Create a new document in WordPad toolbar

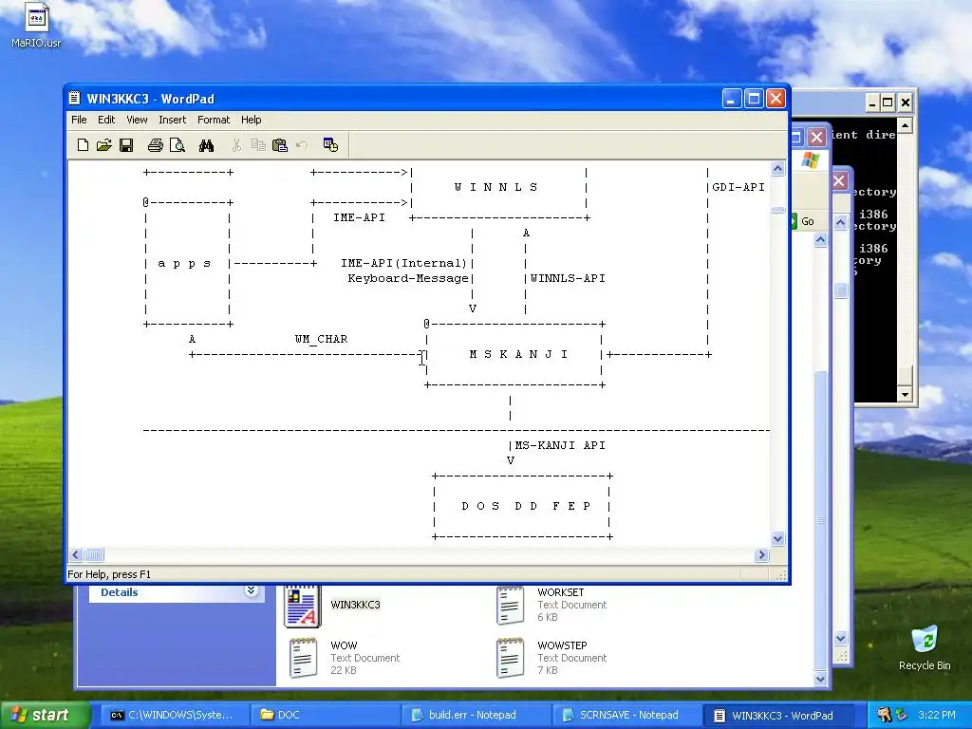[83, 145]
